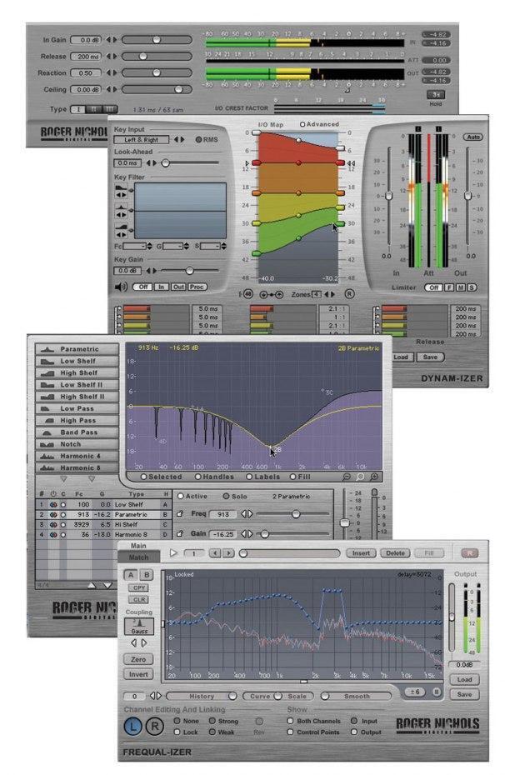Choose the High Pass filter

click(77, 420)
